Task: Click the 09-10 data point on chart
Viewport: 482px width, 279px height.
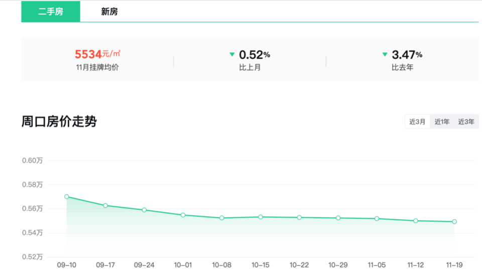Action: tap(67, 197)
